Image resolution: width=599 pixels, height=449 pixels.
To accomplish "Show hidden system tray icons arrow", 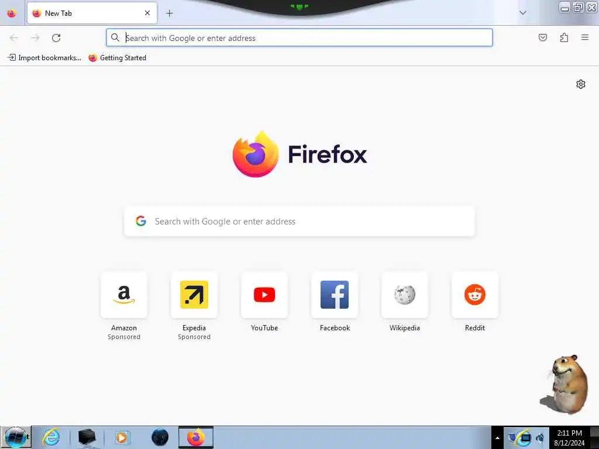I will pos(497,438).
